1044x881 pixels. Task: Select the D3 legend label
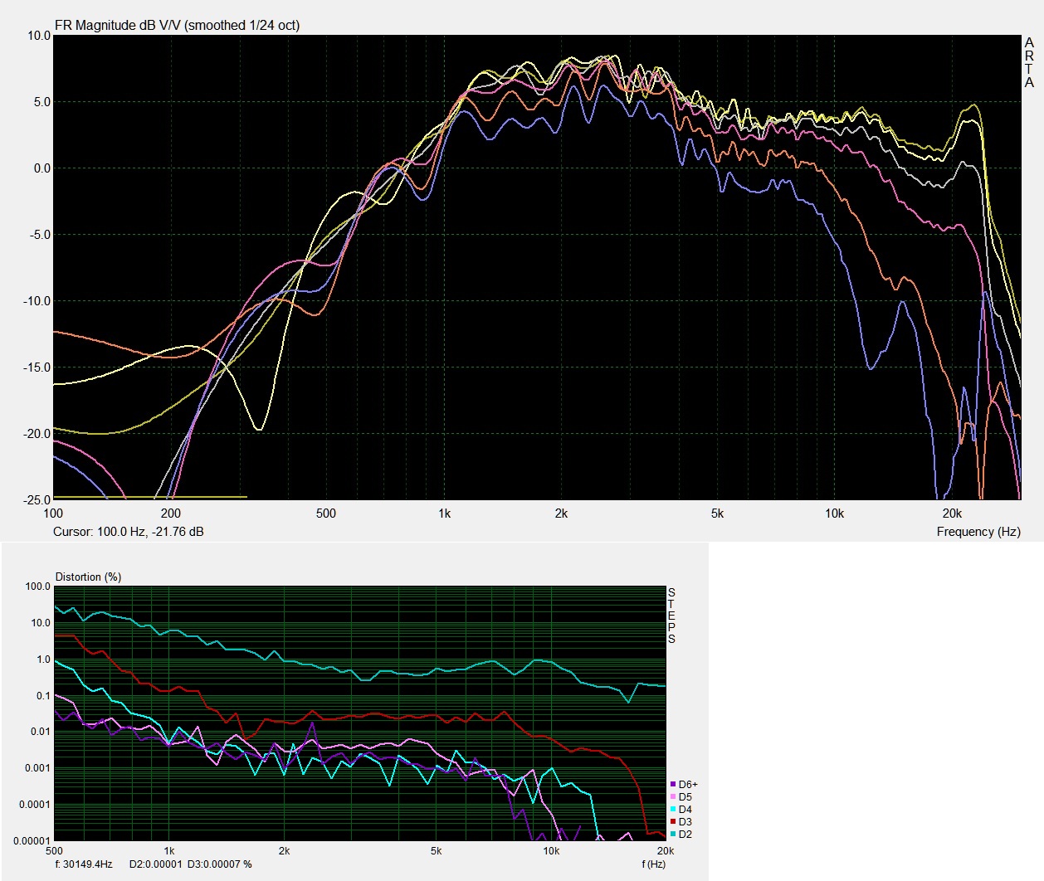[x=685, y=821]
